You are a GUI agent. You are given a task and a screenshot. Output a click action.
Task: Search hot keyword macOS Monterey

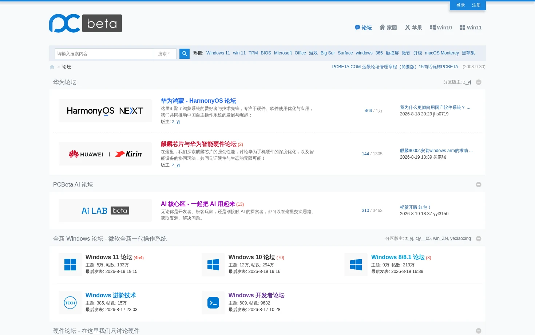[442, 53]
